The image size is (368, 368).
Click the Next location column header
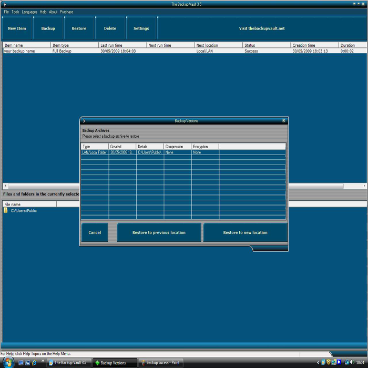(219, 45)
